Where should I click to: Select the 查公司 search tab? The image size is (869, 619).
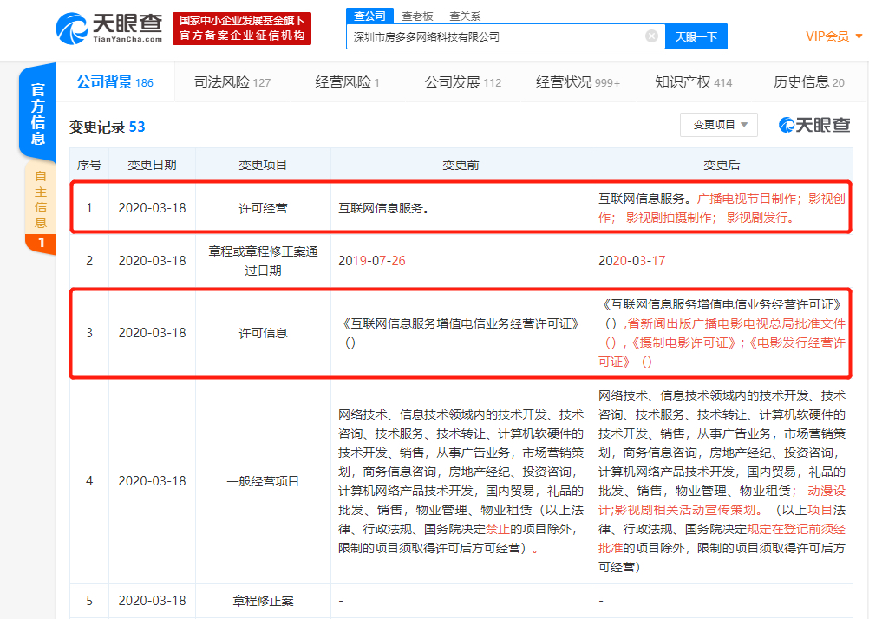click(x=369, y=16)
